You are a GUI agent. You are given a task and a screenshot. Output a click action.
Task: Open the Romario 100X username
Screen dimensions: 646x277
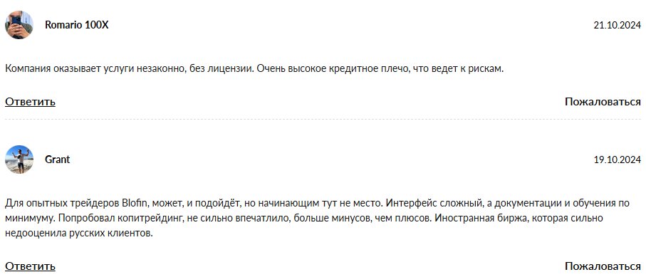click(77, 25)
